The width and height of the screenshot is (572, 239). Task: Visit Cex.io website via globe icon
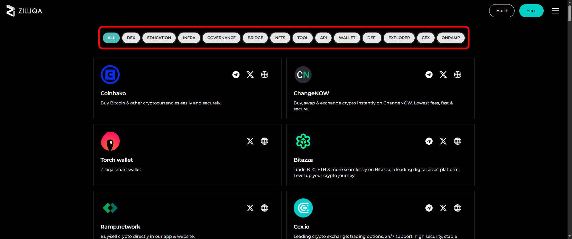click(x=457, y=208)
